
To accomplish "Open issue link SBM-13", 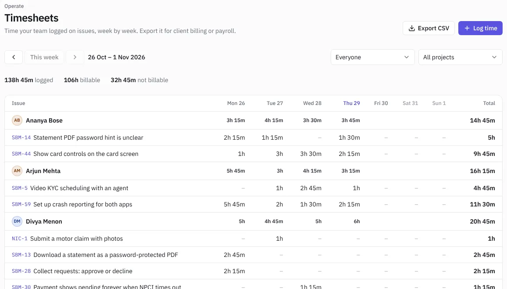I will pyautogui.click(x=21, y=255).
